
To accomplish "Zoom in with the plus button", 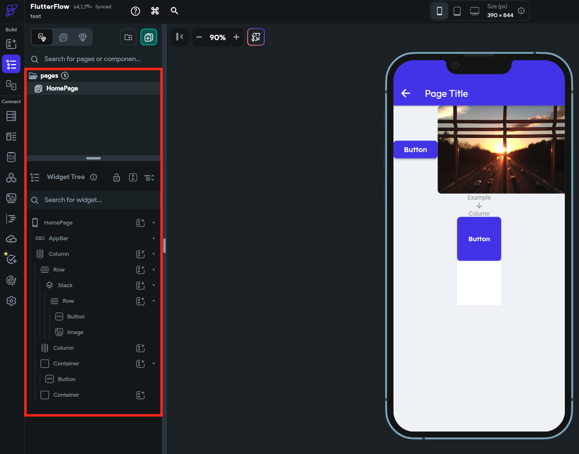I will point(236,37).
